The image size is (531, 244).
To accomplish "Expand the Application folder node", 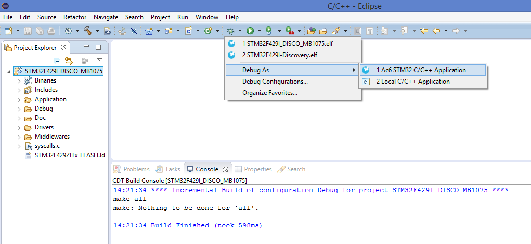I will click(19, 100).
